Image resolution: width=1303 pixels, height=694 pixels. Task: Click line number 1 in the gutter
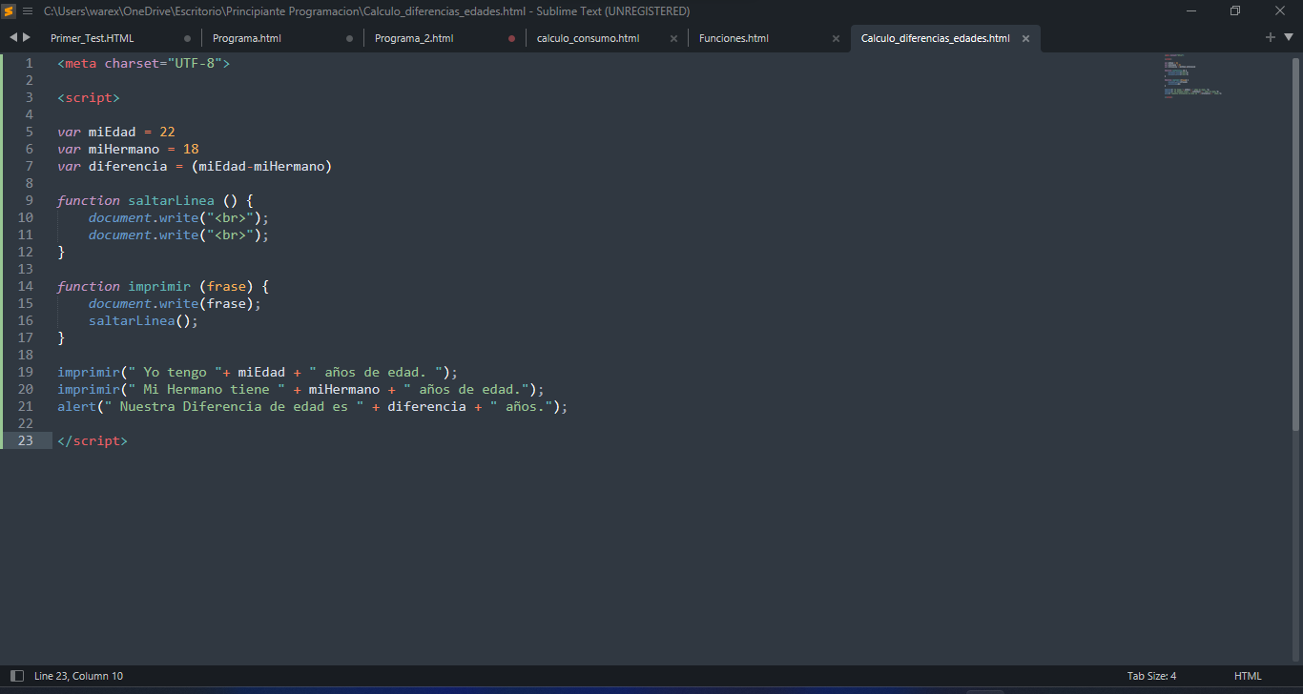click(29, 63)
